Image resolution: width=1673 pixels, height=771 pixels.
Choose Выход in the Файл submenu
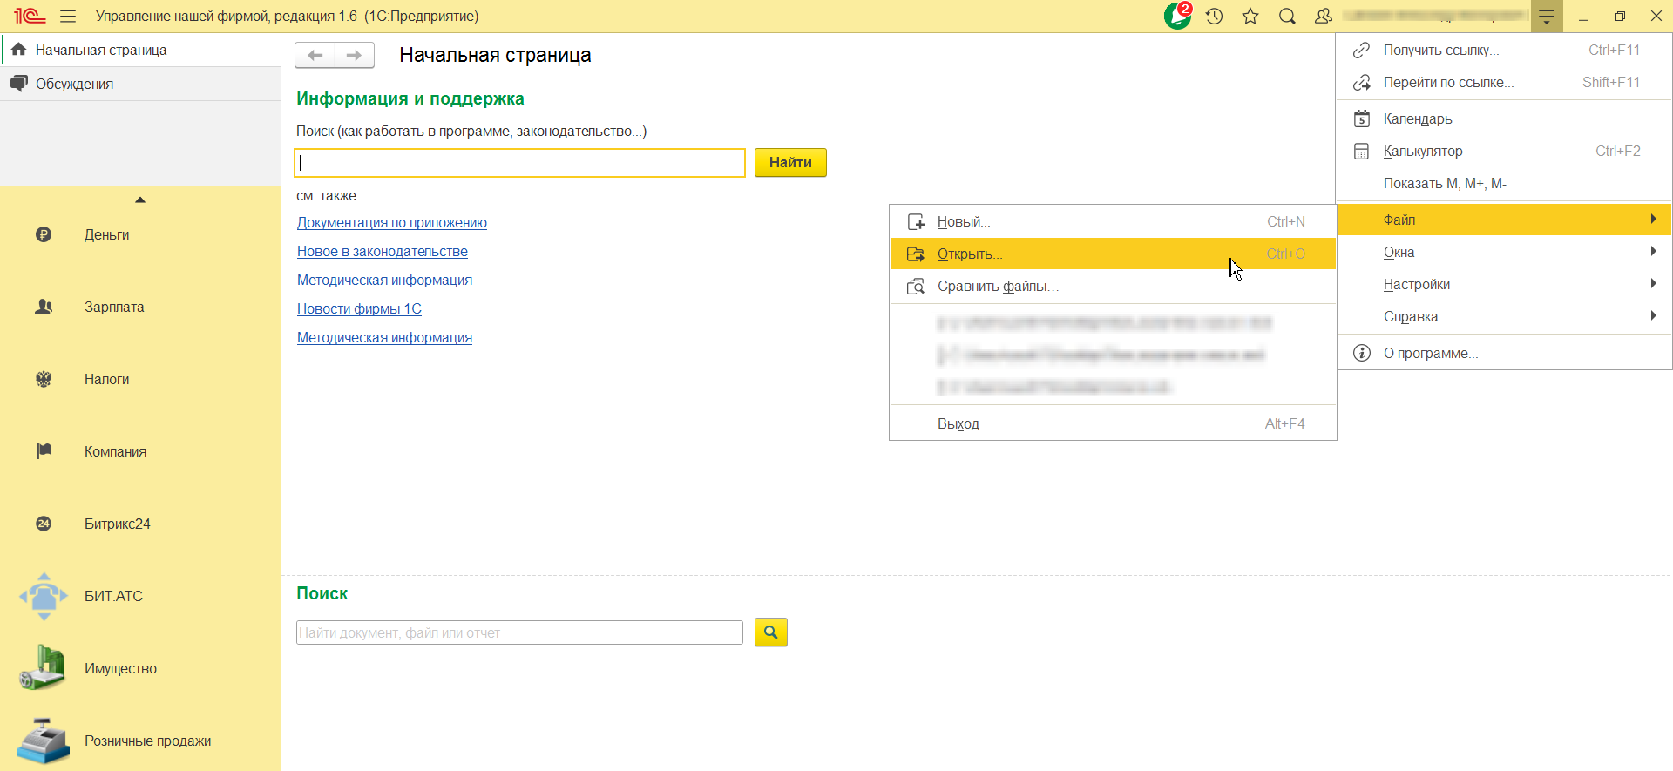1113,423
